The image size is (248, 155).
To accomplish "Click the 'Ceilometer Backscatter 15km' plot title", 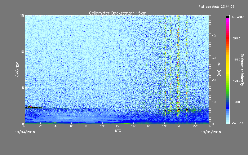I will [117, 13].
